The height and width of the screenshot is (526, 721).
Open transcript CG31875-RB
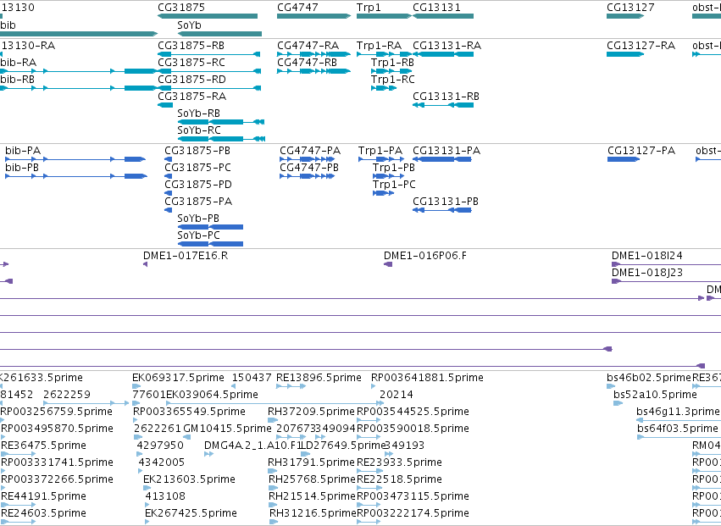tap(191, 46)
